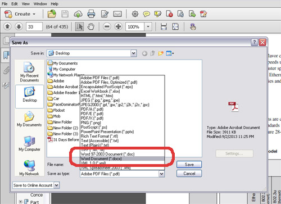Select My Computer in places bar
This screenshot has width=281, height=204.
[29, 144]
